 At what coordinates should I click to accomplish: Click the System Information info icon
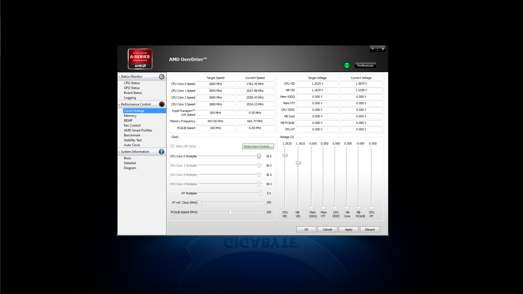pyautogui.click(x=162, y=152)
